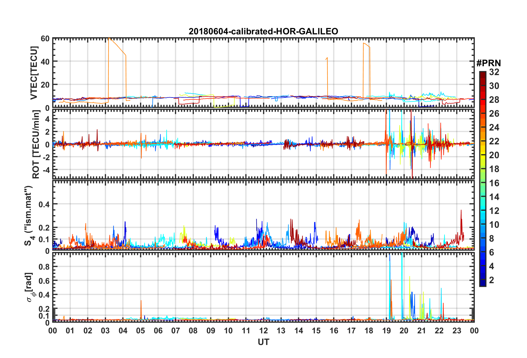Click the sigma phi tick label 0.8
This screenshot has width=527, height=358.
44,267
